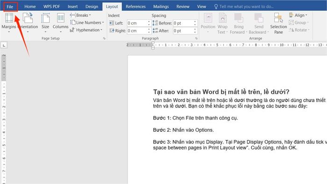Open the References tab
Image resolution: width=327 pixels, height=184 pixels.
point(135,7)
